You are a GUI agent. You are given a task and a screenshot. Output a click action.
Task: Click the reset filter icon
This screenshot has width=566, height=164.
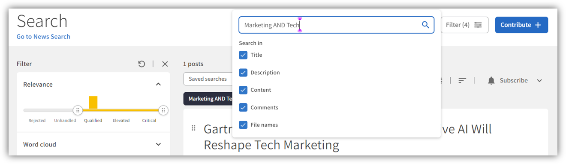[x=141, y=64]
